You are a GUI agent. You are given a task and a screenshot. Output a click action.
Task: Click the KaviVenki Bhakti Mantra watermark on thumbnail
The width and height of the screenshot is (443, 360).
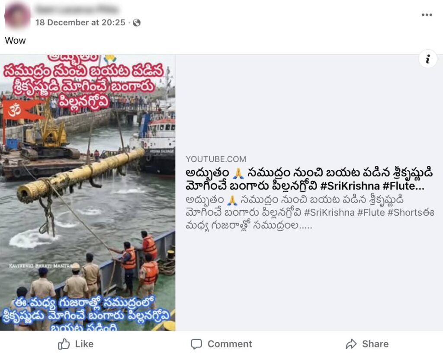click(40, 266)
